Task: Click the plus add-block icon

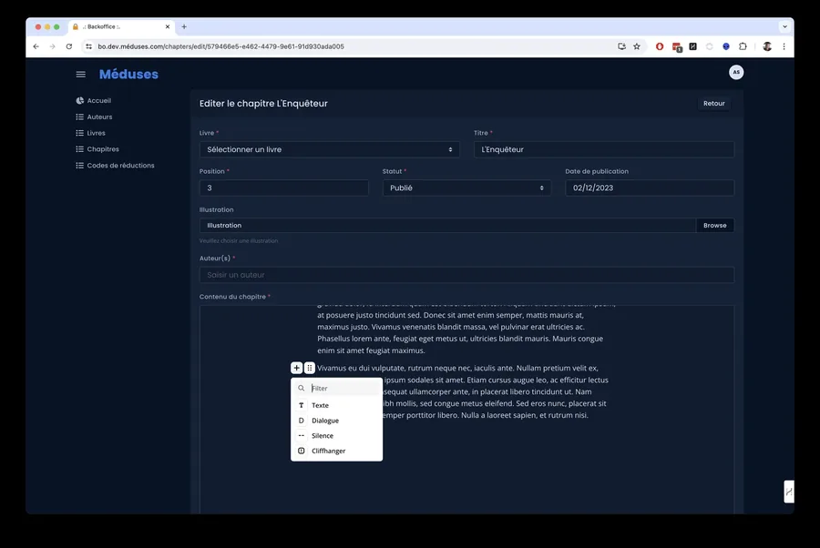Action: [x=296, y=368]
